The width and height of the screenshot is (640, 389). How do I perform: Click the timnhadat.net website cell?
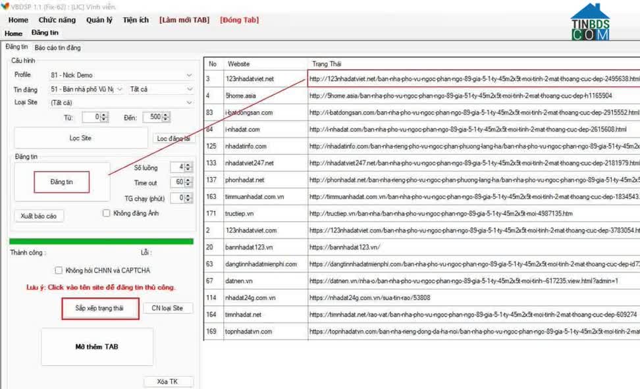click(266, 315)
